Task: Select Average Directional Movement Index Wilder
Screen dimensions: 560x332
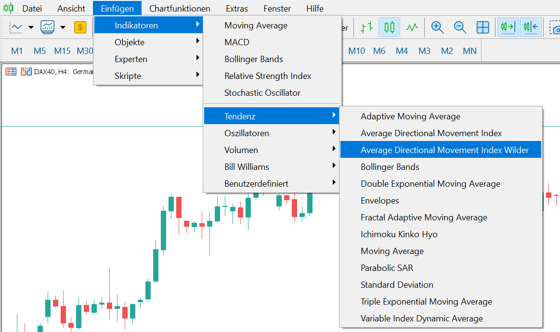Action: [x=441, y=150]
